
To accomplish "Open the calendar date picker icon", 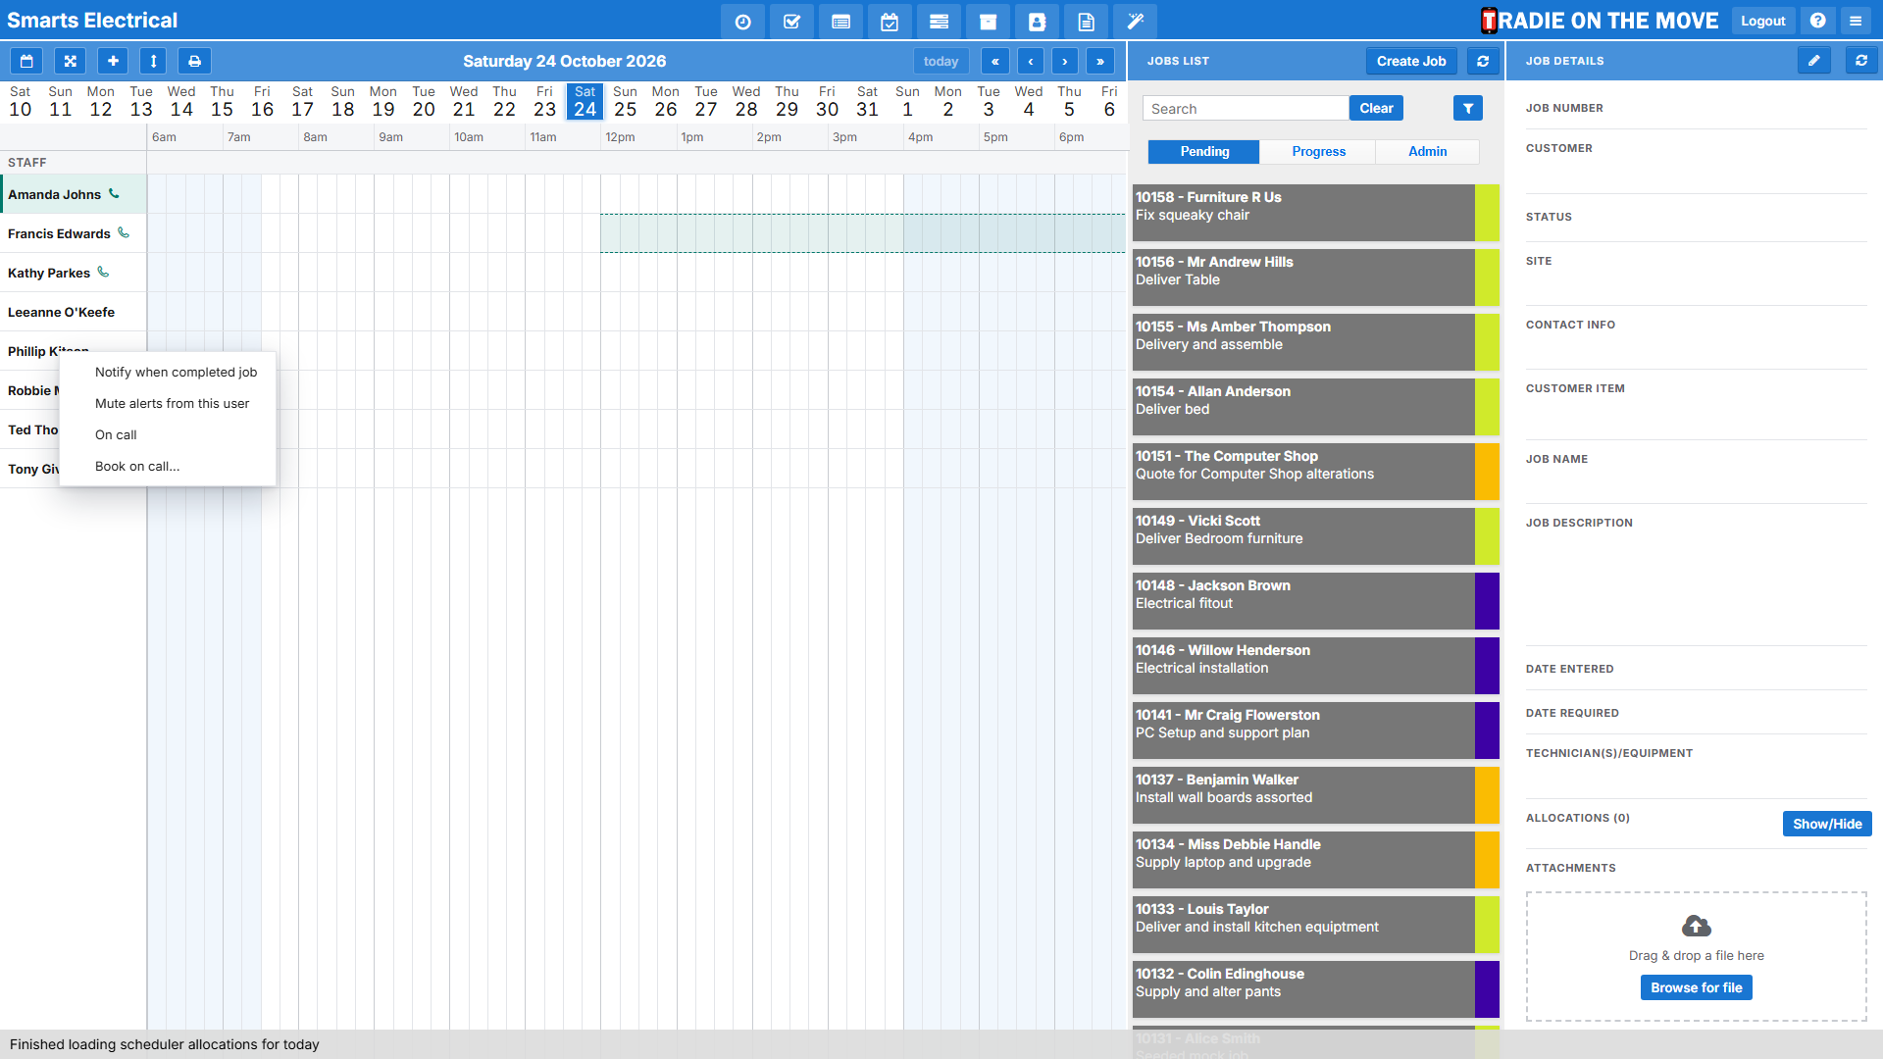I will click(x=26, y=61).
